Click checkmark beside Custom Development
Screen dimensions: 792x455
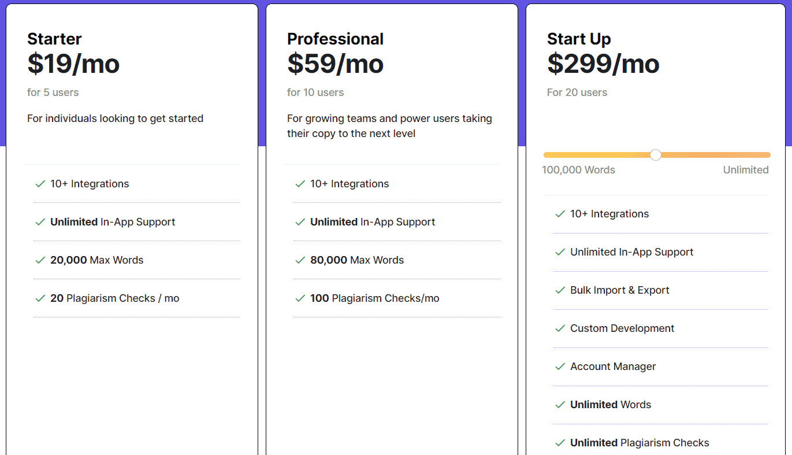560,328
